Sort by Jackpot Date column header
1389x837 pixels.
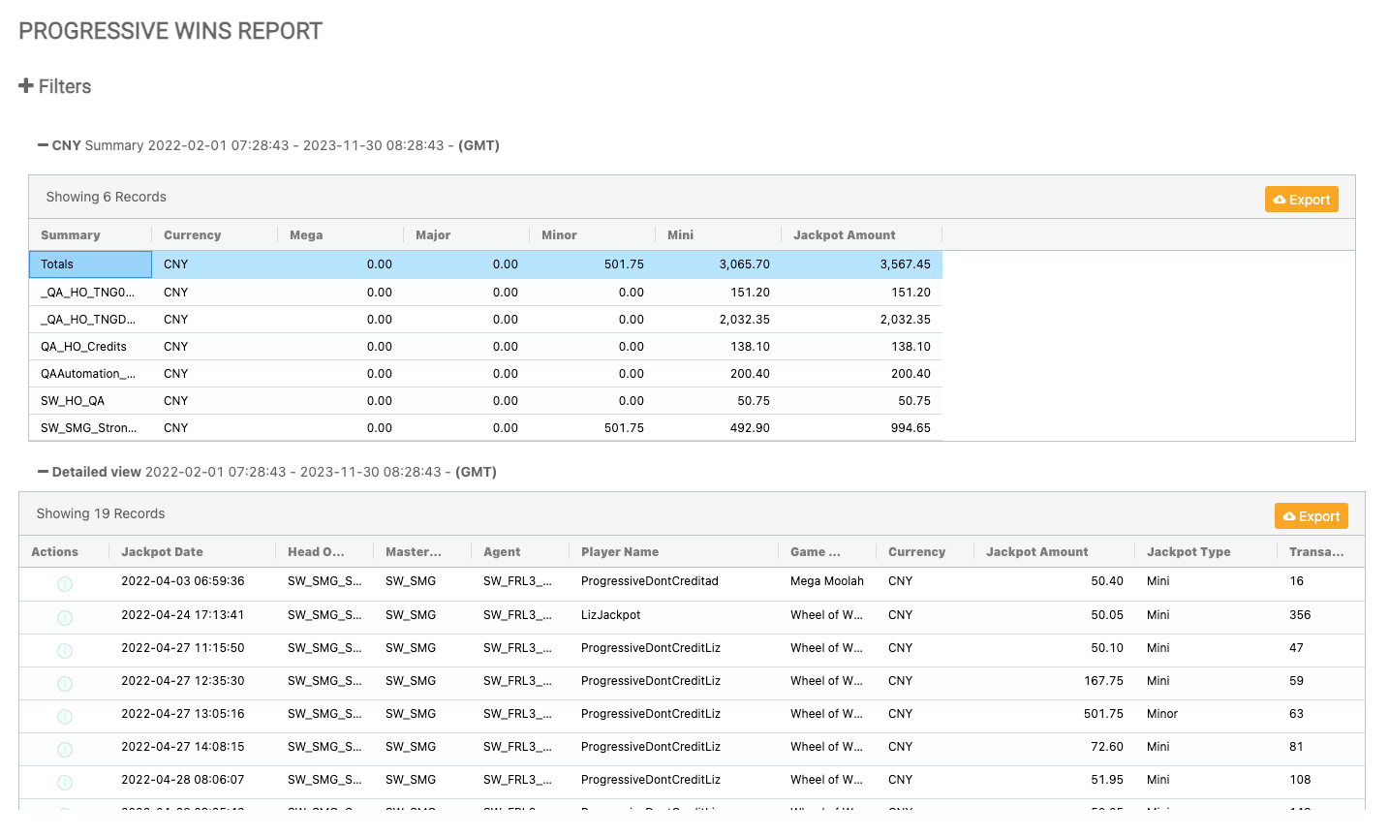(x=162, y=552)
